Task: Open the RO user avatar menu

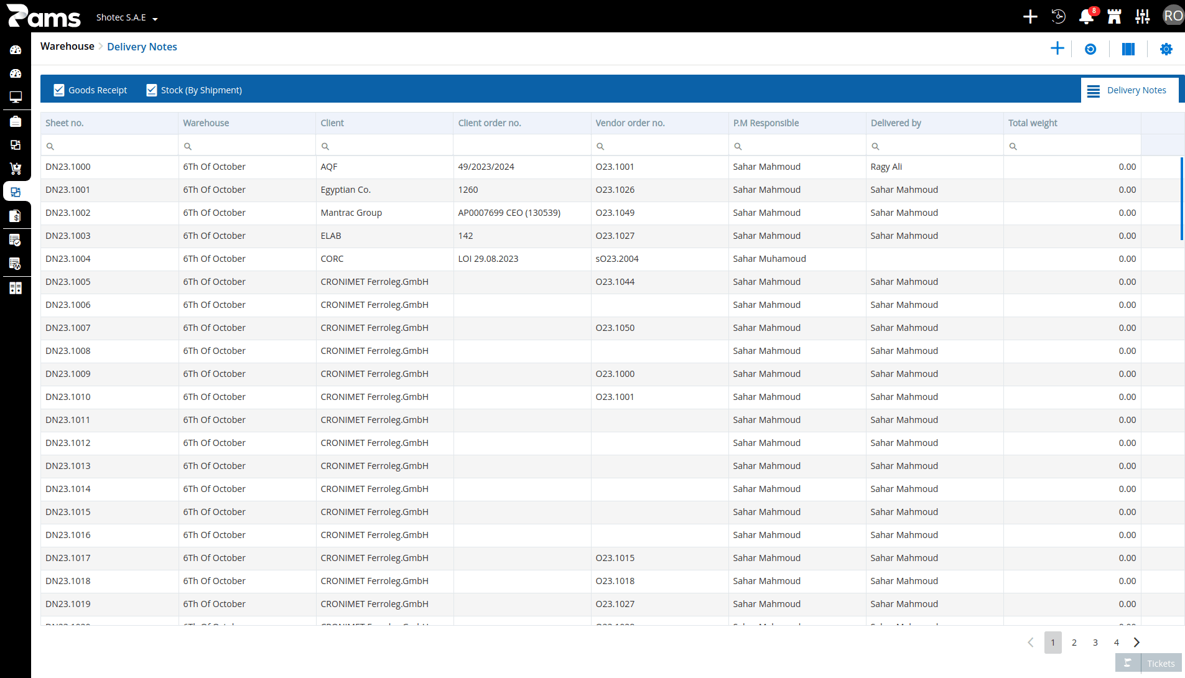Action: pyautogui.click(x=1173, y=16)
